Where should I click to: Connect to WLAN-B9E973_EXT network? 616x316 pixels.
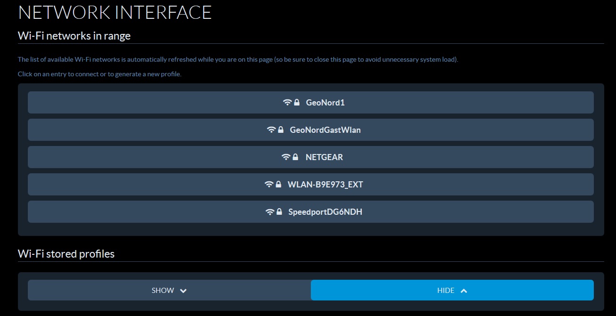[x=310, y=184]
